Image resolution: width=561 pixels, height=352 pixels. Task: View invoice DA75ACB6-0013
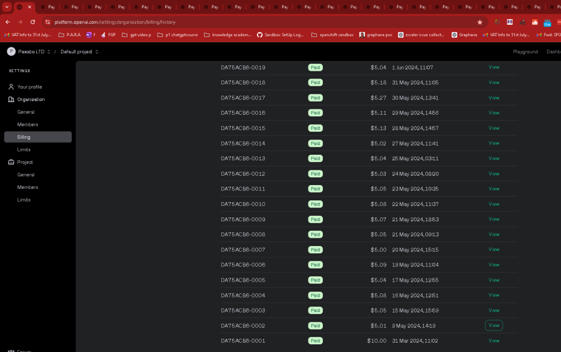[x=493, y=158]
